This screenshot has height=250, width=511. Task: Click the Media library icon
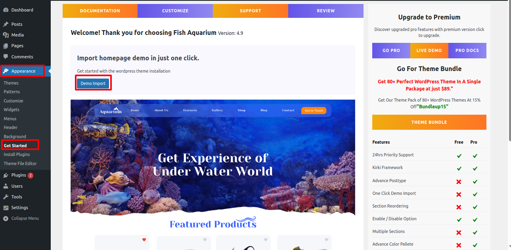(x=6, y=35)
